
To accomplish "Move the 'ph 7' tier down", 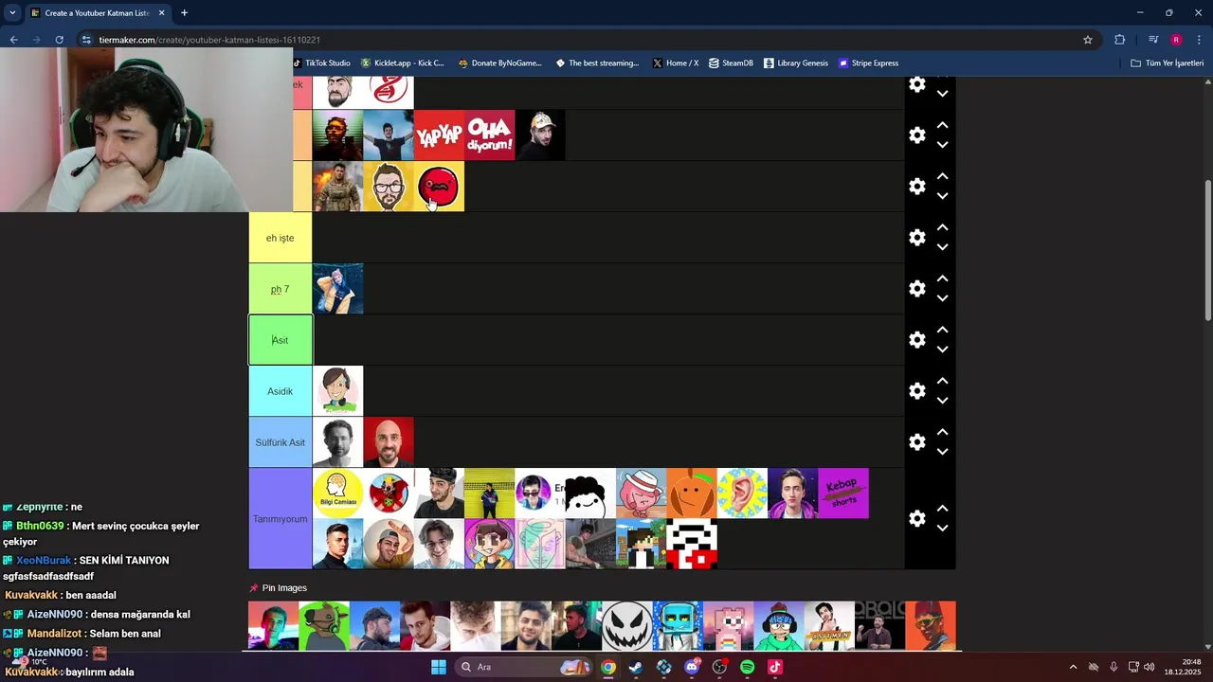I will (x=942, y=298).
